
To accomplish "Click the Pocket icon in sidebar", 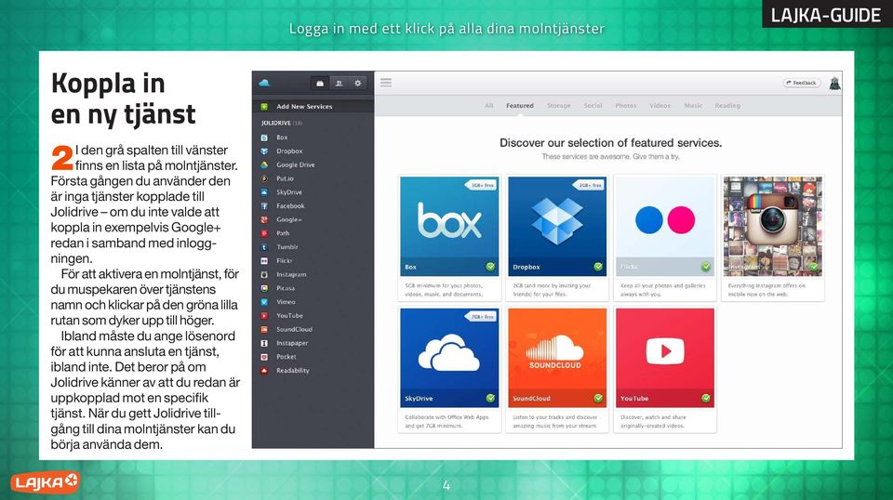I will point(264,357).
